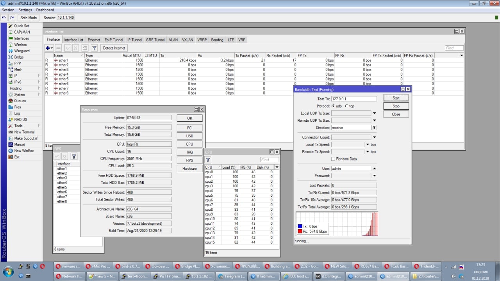Viewport: 500px width, 281px height.
Task: Select the tcp protocol radio button
Action: tap(346, 106)
